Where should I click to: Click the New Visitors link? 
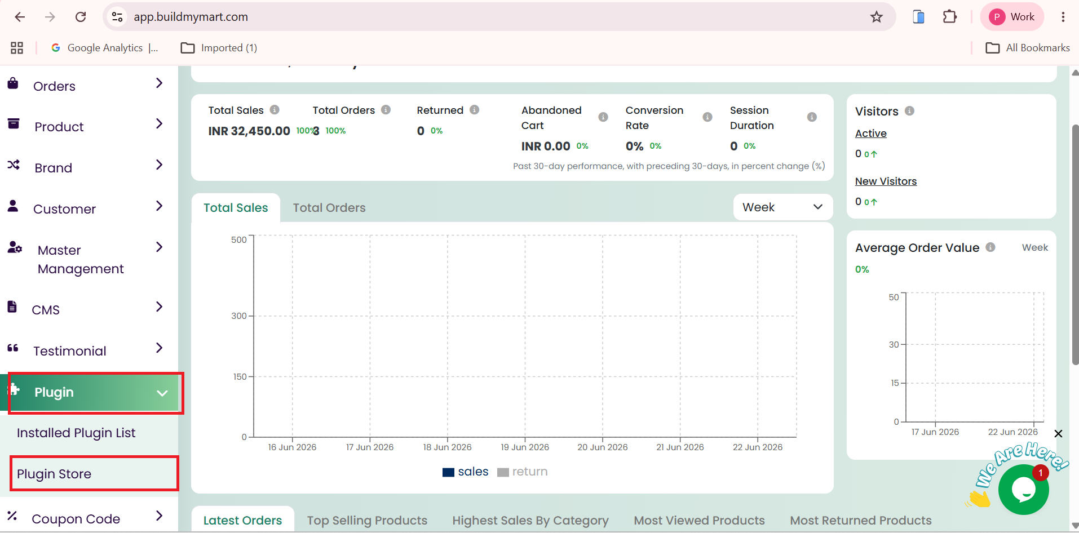click(886, 181)
